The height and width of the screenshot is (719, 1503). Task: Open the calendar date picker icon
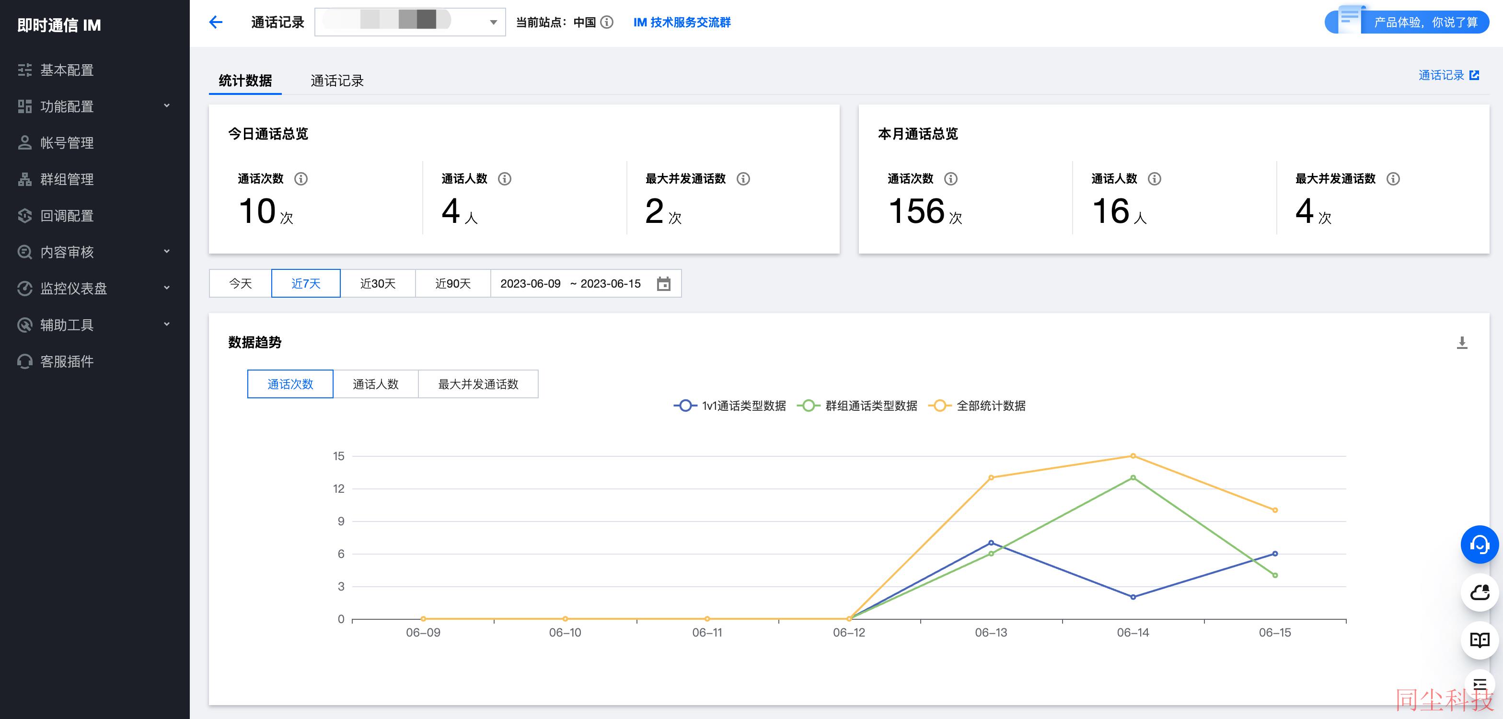pyautogui.click(x=663, y=284)
